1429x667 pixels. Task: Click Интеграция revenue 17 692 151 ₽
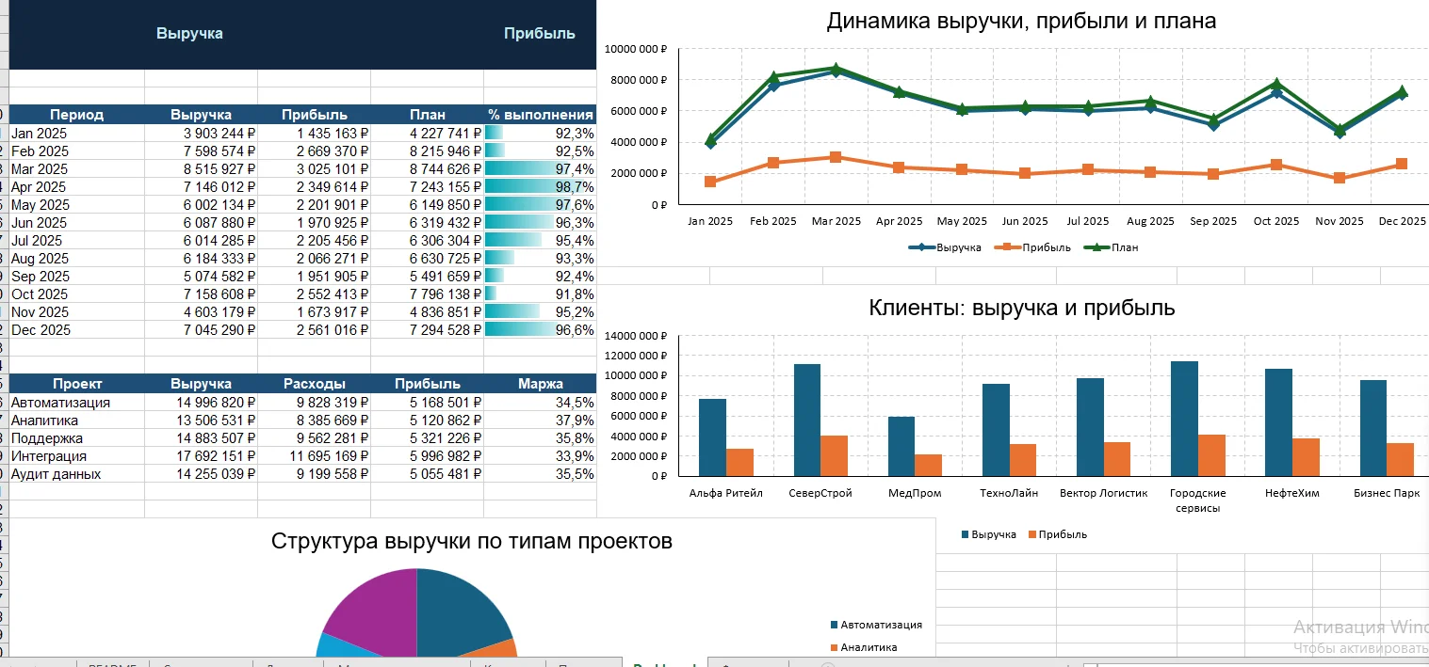click(x=202, y=456)
